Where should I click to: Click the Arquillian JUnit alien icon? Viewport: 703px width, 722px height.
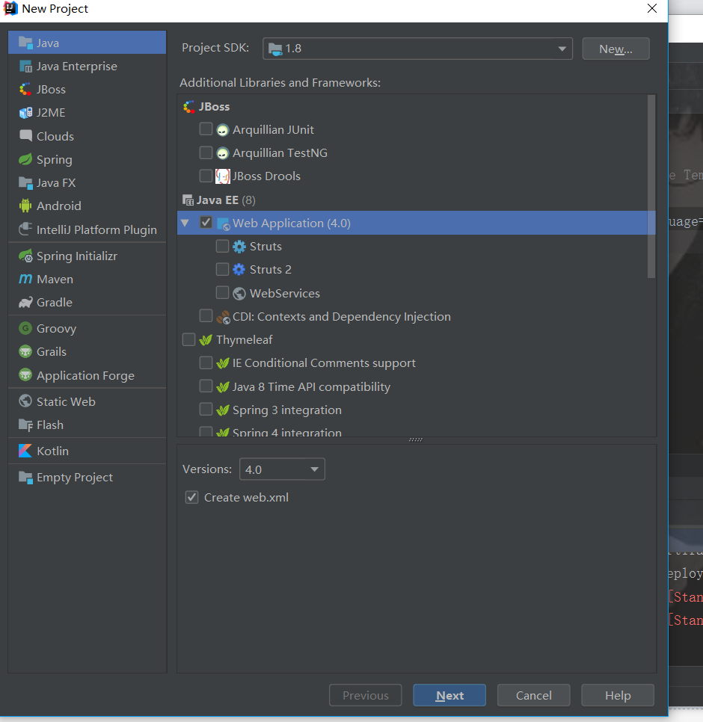223,130
